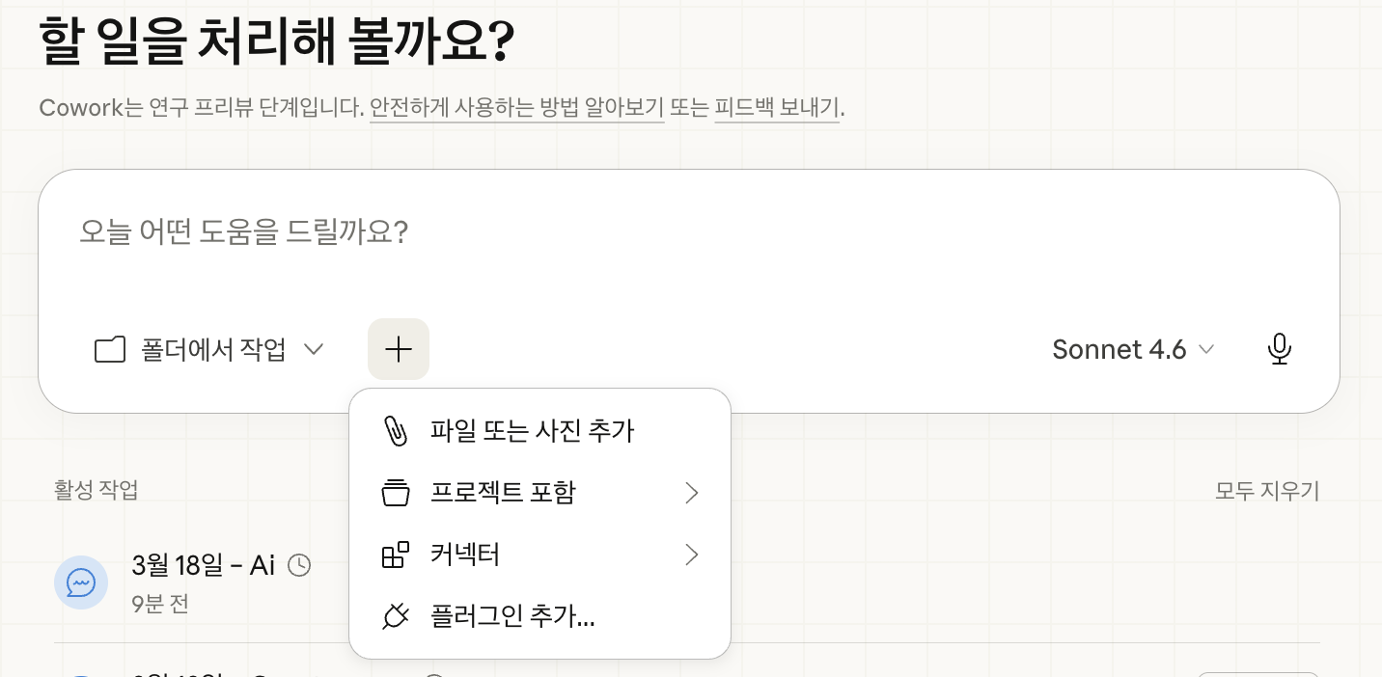Select 파일 또는 사진 추가 from the menu
The height and width of the screenshot is (677, 1382).
coord(532,431)
